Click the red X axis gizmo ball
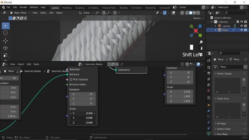The image size is (249, 140). coord(196,31)
